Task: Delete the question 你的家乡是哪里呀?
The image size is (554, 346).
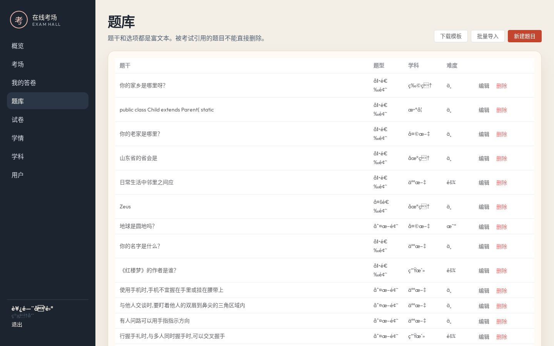Action: coord(502,86)
